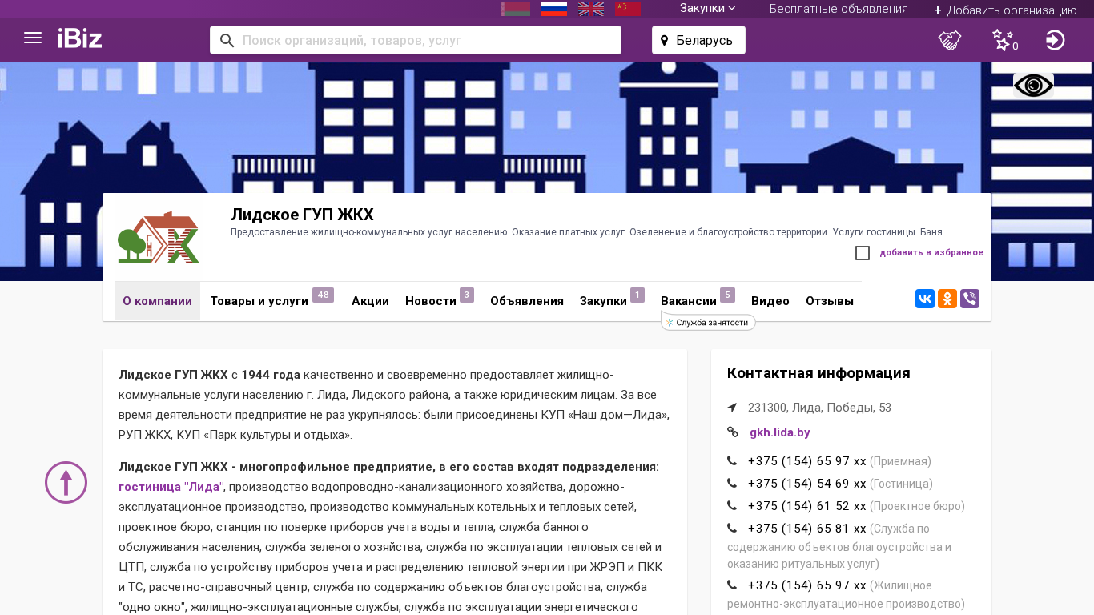Screen dimensions: 1094x615
Task: Switch language to Belarusian flag
Action: [x=516, y=9]
